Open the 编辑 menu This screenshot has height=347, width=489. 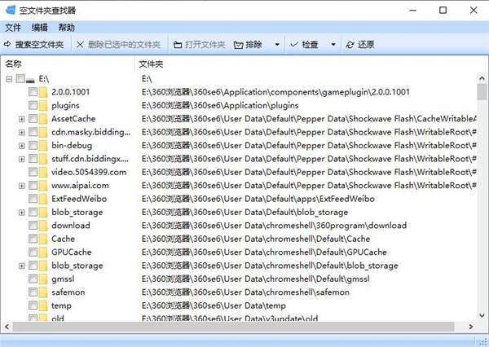(x=40, y=28)
